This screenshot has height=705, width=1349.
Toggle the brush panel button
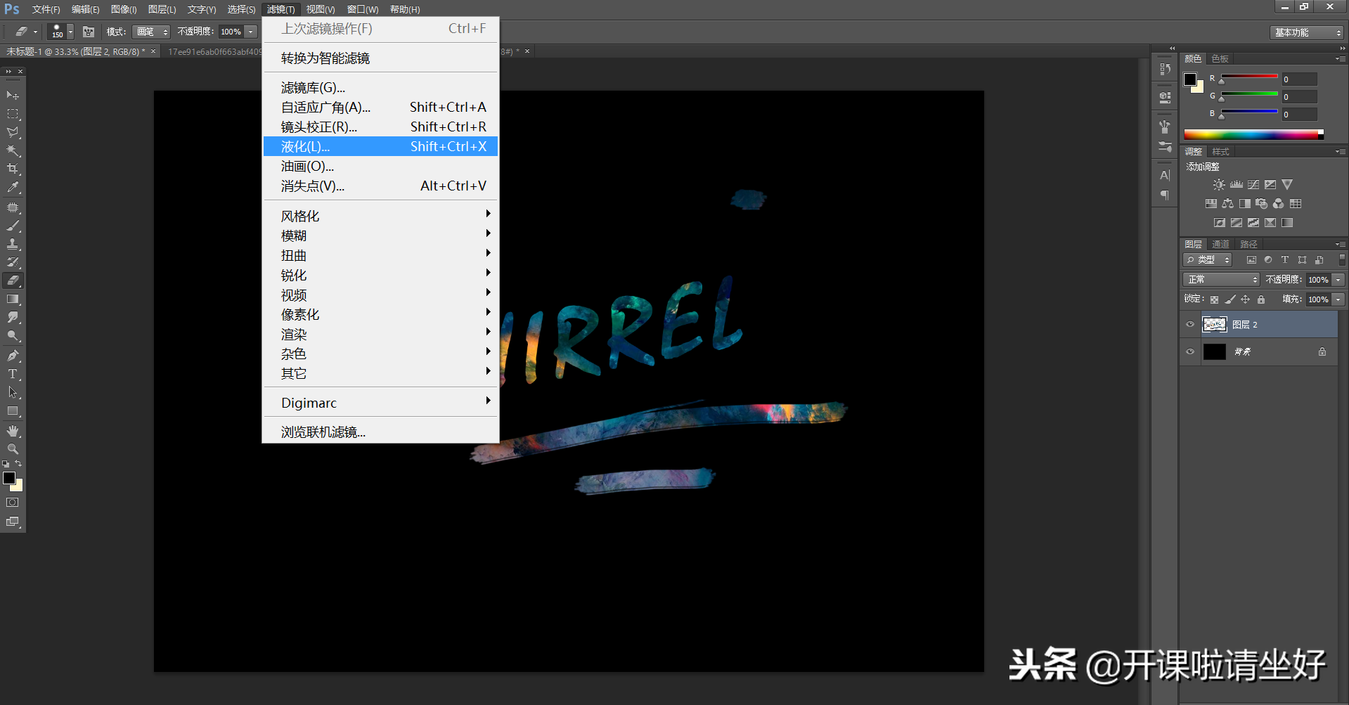[89, 32]
